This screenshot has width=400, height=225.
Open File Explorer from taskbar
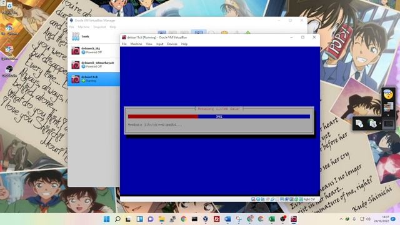[161, 219]
